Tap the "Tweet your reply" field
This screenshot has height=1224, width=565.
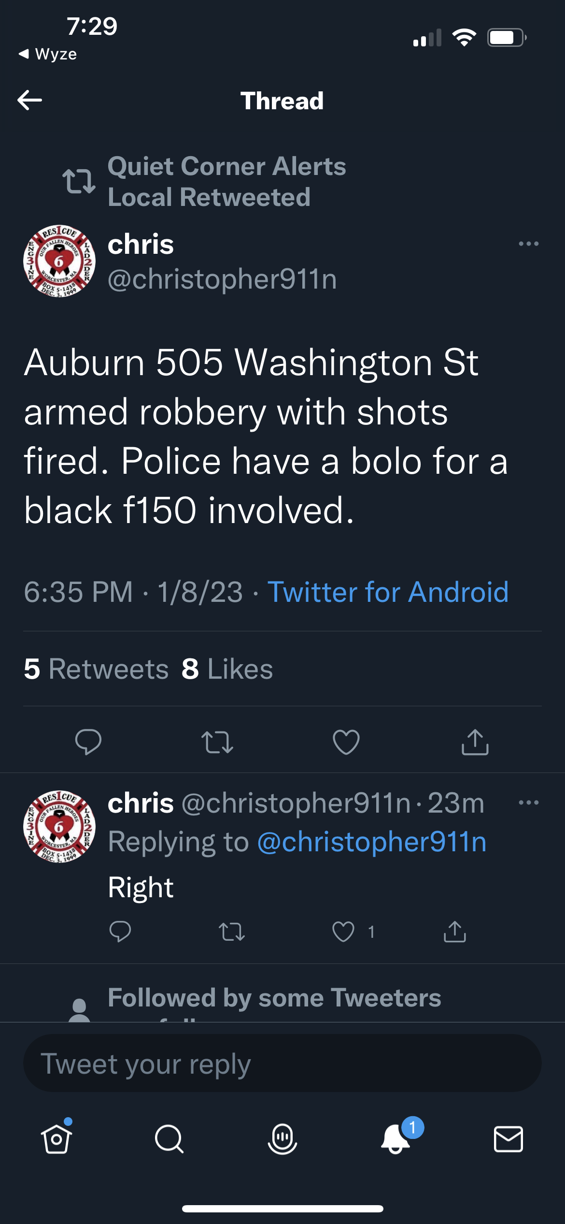click(282, 1064)
